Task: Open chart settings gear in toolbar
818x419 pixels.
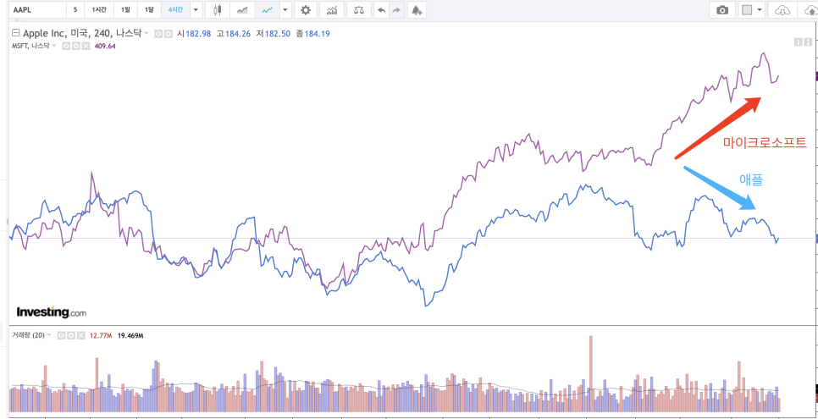Action: click(x=306, y=10)
